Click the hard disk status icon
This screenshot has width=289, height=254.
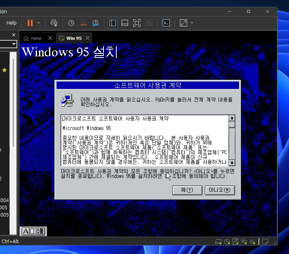point(219,242)
